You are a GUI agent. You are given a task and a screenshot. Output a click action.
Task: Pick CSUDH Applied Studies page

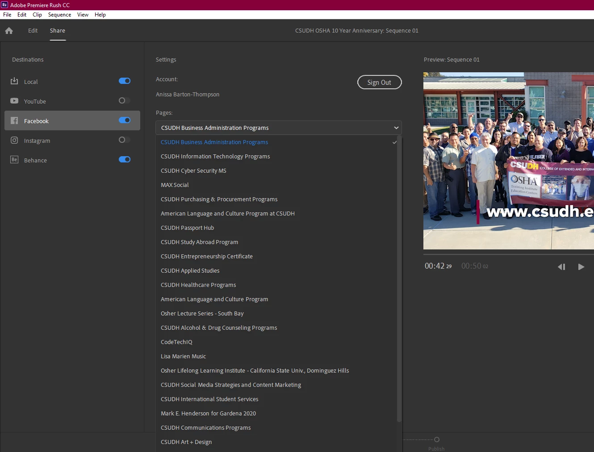[x=276, y=270]
